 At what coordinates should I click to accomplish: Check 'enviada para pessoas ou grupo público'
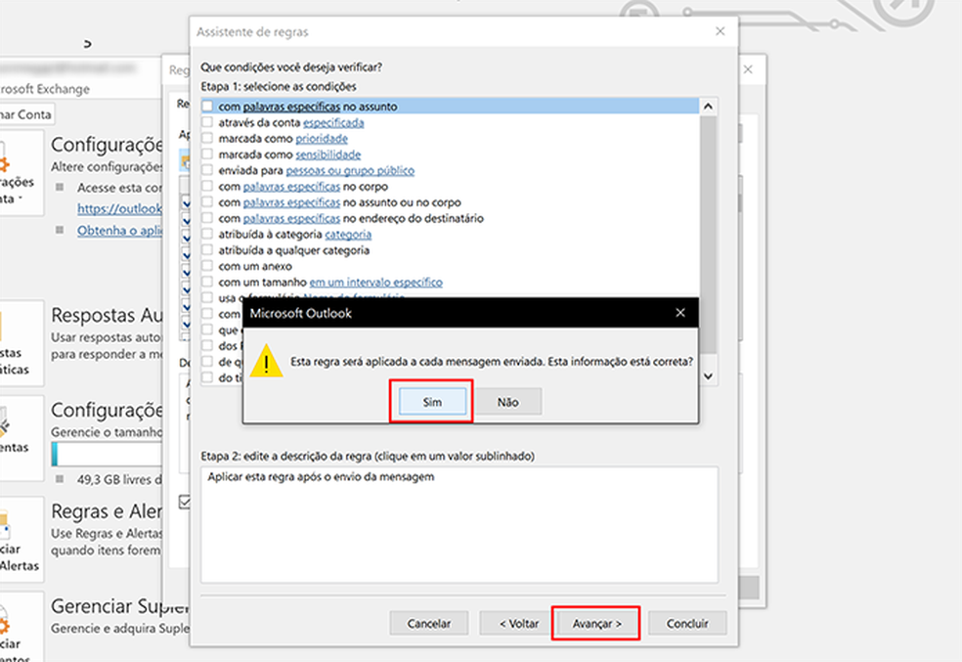click(207, 170)
